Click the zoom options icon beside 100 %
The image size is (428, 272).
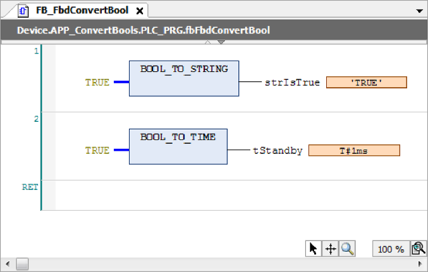[x=418, y=249]
